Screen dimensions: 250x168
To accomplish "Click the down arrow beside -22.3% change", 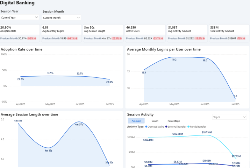I will click(x=121, y=38).
